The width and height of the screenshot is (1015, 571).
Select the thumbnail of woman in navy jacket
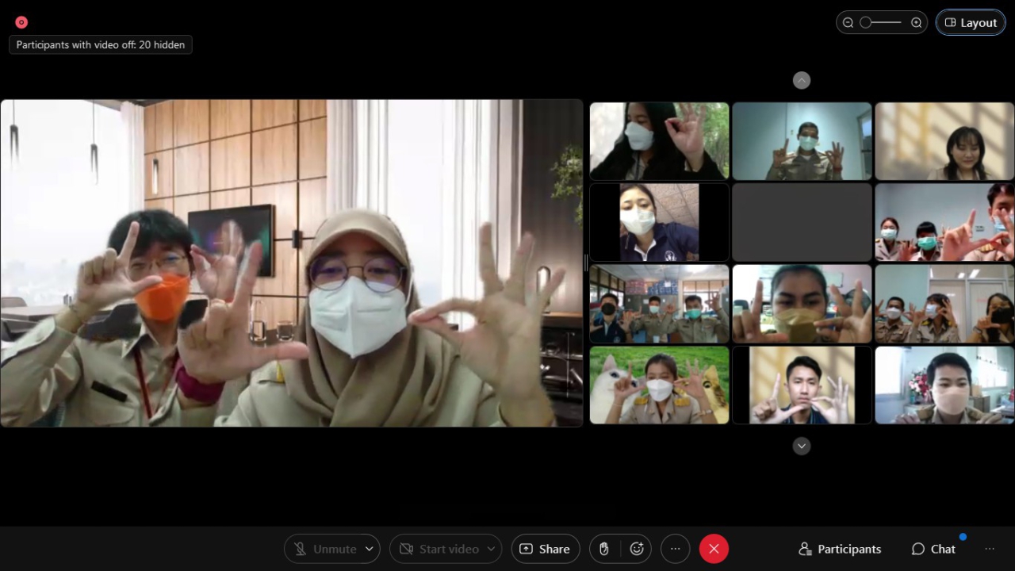[x=659, y=223]
